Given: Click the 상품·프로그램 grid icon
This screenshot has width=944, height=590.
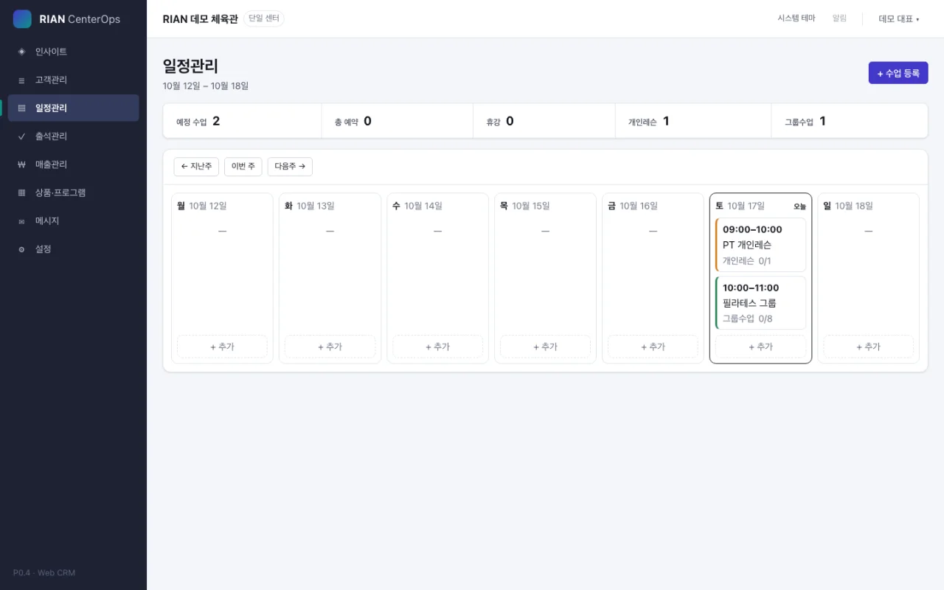Looking at the screenshot, I should [21, 192].
